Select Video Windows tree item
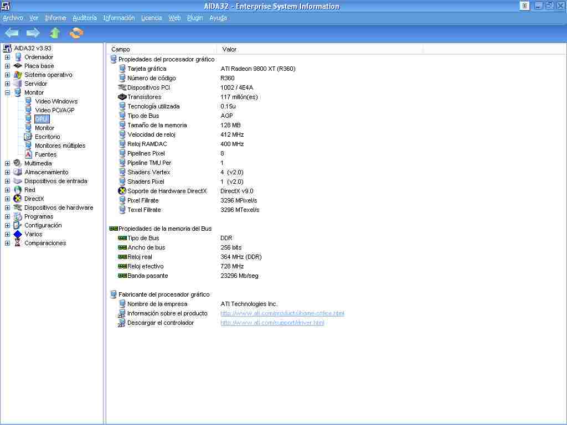Image resolution: width=567 pixels, height=425 pixels. [x=56, y=101]
